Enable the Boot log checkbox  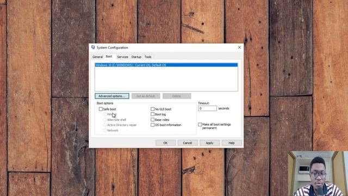coord(152,114)
